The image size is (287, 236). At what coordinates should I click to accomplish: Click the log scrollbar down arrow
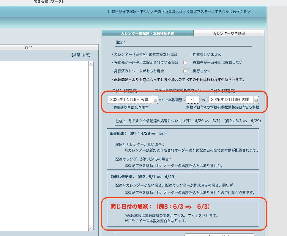[91, 228]
